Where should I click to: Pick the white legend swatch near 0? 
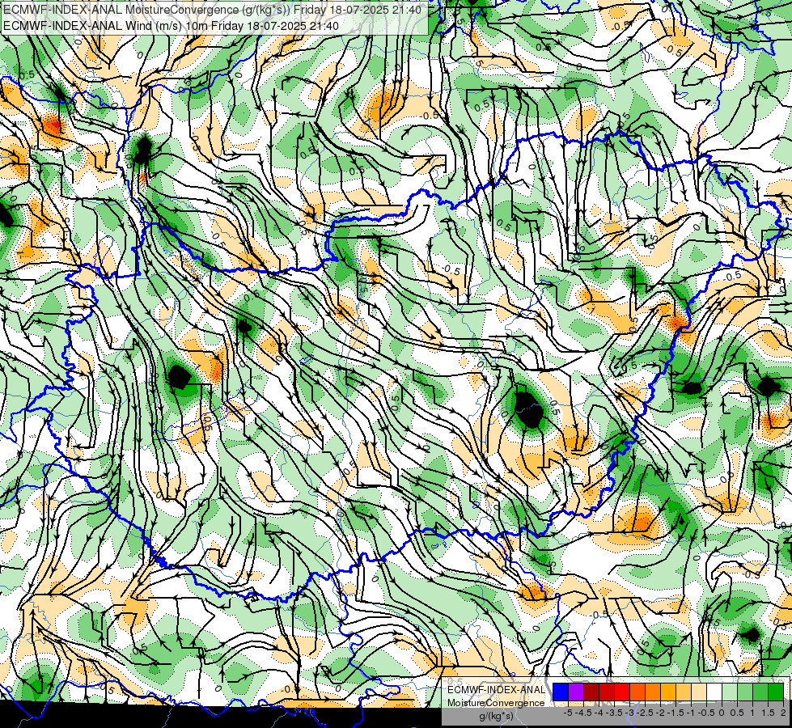tap(714, 692)
